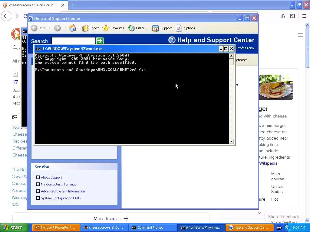The image size is (310, 232).
Task: Open the Index in Help and Support
Action: pyautogui.click(x=90, y=28)
